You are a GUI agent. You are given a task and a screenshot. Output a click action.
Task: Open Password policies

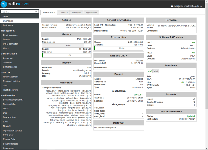(x=11, y=81)
